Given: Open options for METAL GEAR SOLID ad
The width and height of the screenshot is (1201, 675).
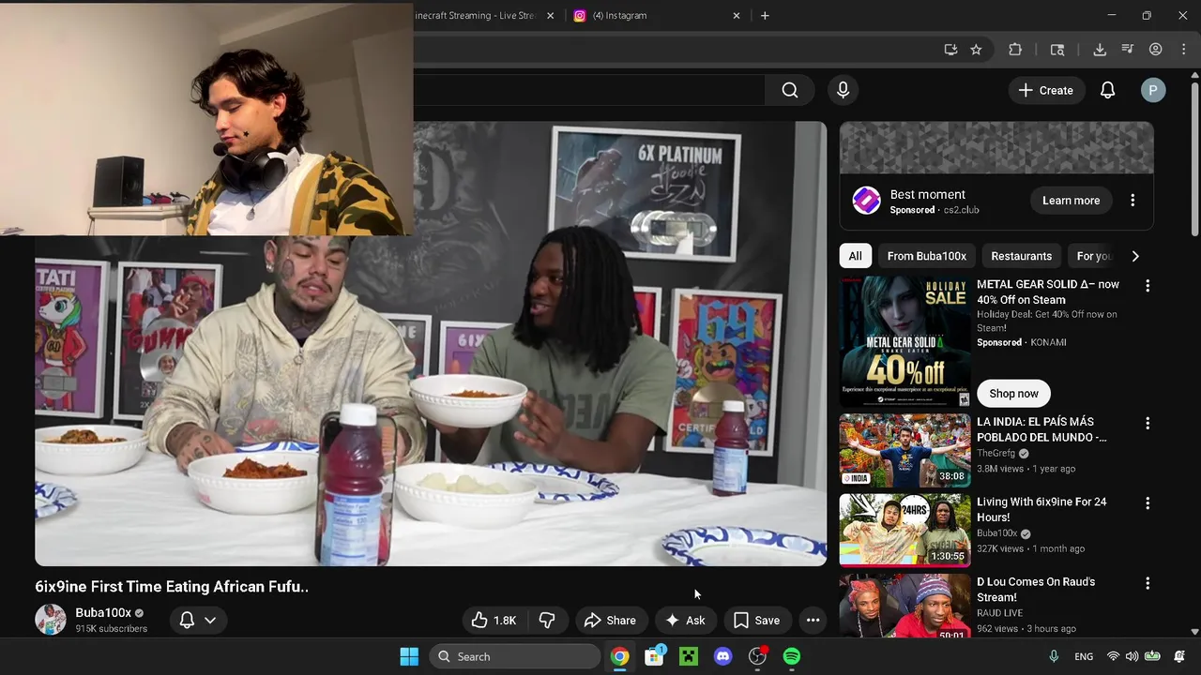Looking at the screenshot, I should (x=1148, y=285).
